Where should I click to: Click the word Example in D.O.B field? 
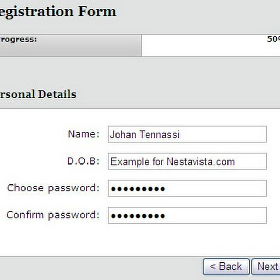pyautogui.click(x=126, y=162)
